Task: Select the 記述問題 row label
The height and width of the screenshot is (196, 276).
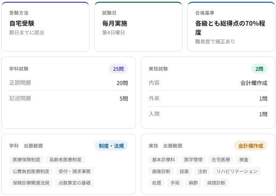Action: click(20, 99)
